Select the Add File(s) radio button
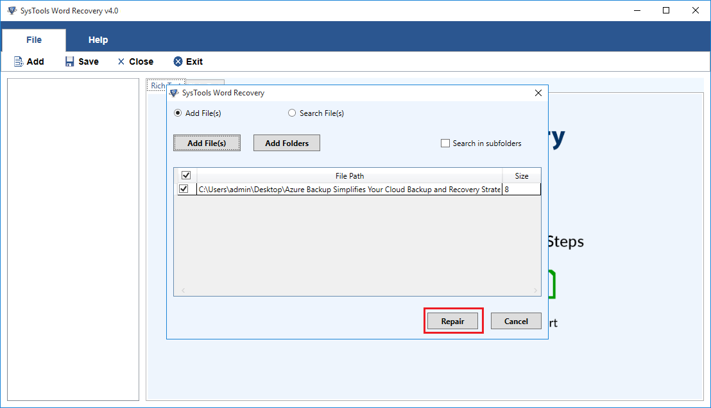 click(x=178, y=113)
